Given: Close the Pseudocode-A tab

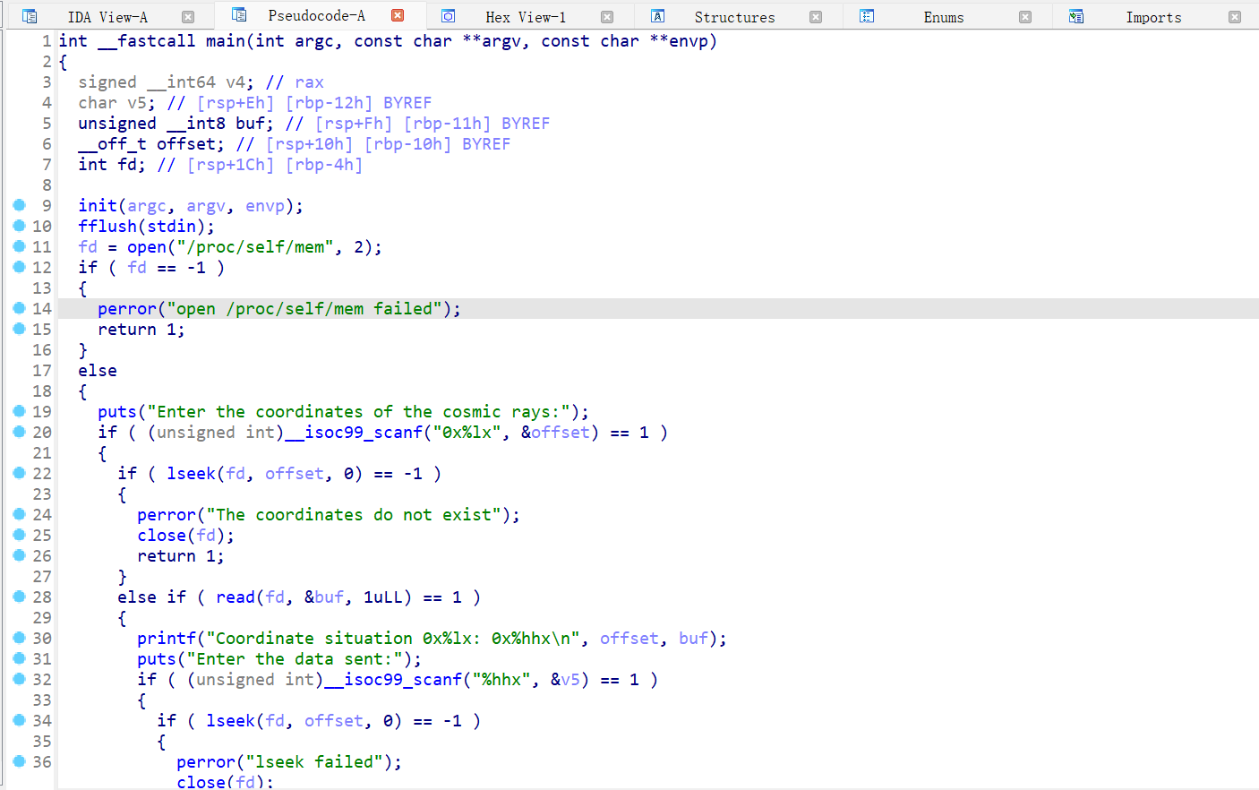Looking at the screenshot, I should click(x=398, y=15).
